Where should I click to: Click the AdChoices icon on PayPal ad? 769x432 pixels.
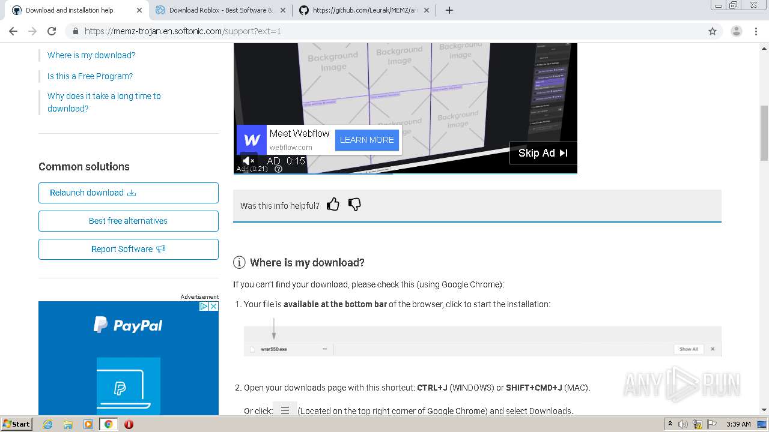[x=204, y=306]
